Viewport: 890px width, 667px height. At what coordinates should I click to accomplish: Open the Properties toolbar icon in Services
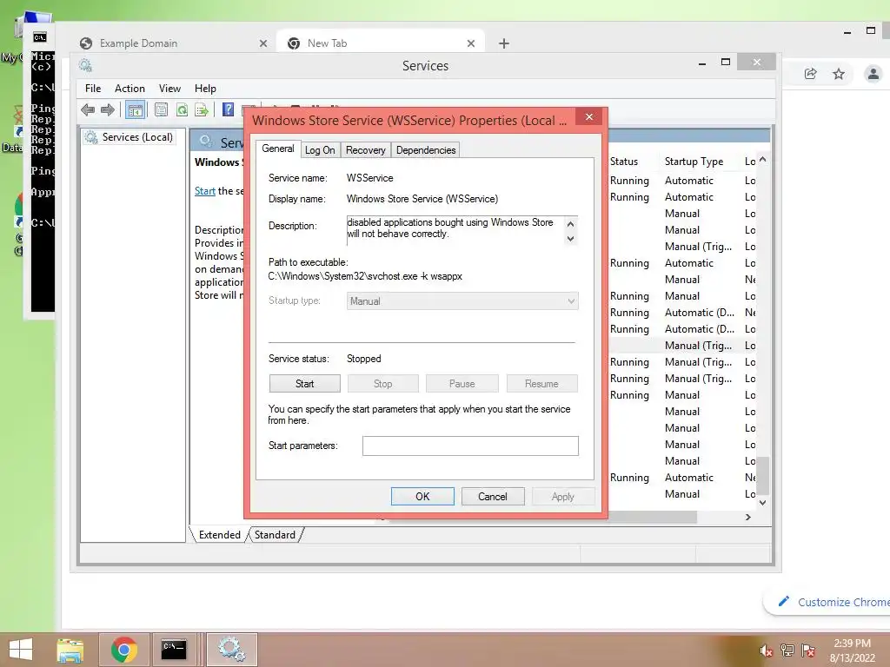(x=161, y=109)
